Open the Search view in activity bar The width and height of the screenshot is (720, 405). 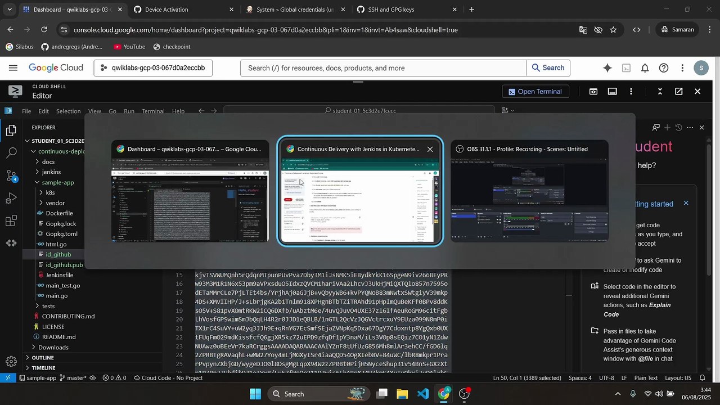click(x=11, y=153)
